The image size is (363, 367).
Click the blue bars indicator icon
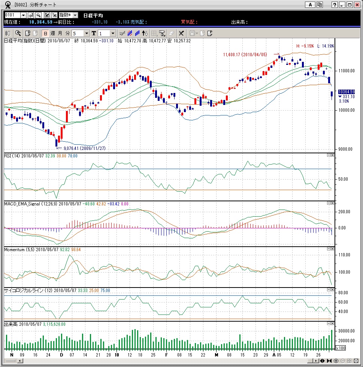[137, 33]
